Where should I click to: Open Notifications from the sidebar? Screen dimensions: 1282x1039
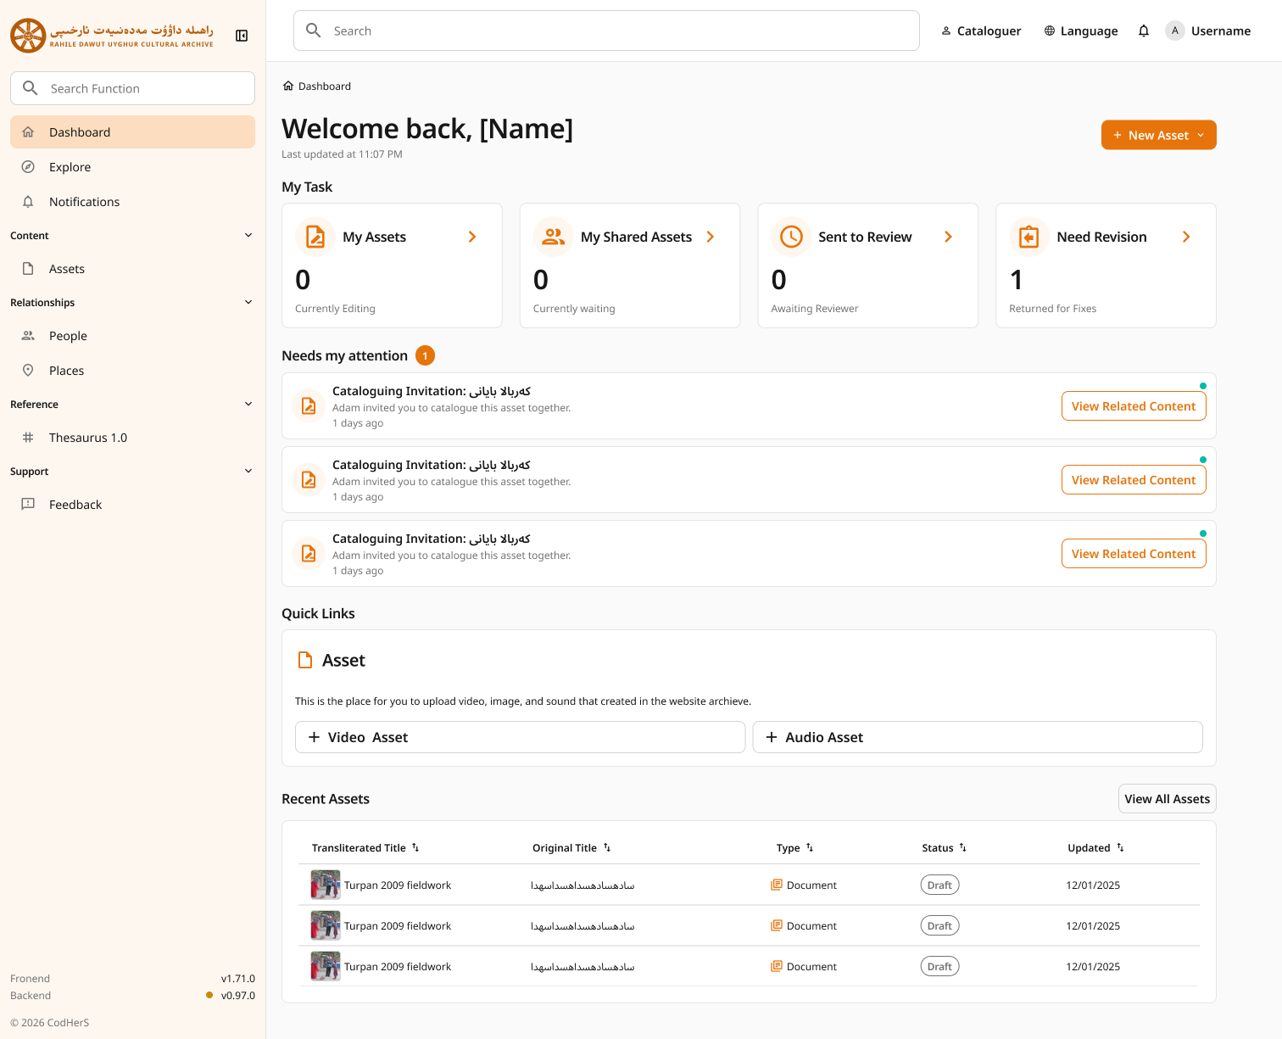pyautogui.click(x=83, y=201)
